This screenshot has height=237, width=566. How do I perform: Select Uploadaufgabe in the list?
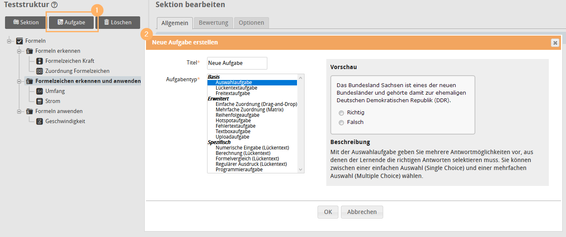[252, 137]
